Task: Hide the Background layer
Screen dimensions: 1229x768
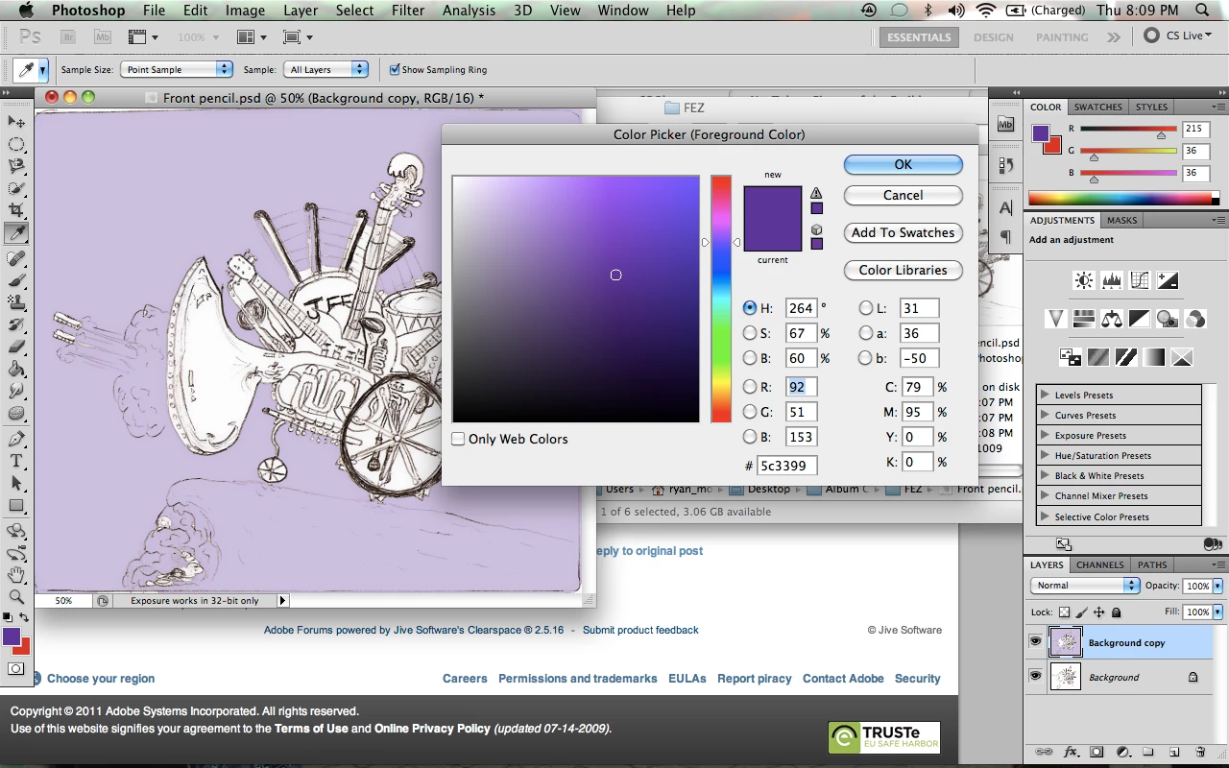Action: click(1035, 677)
